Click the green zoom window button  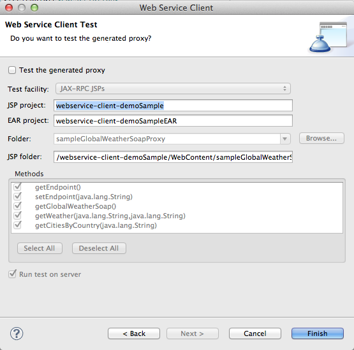coord(34,8)
